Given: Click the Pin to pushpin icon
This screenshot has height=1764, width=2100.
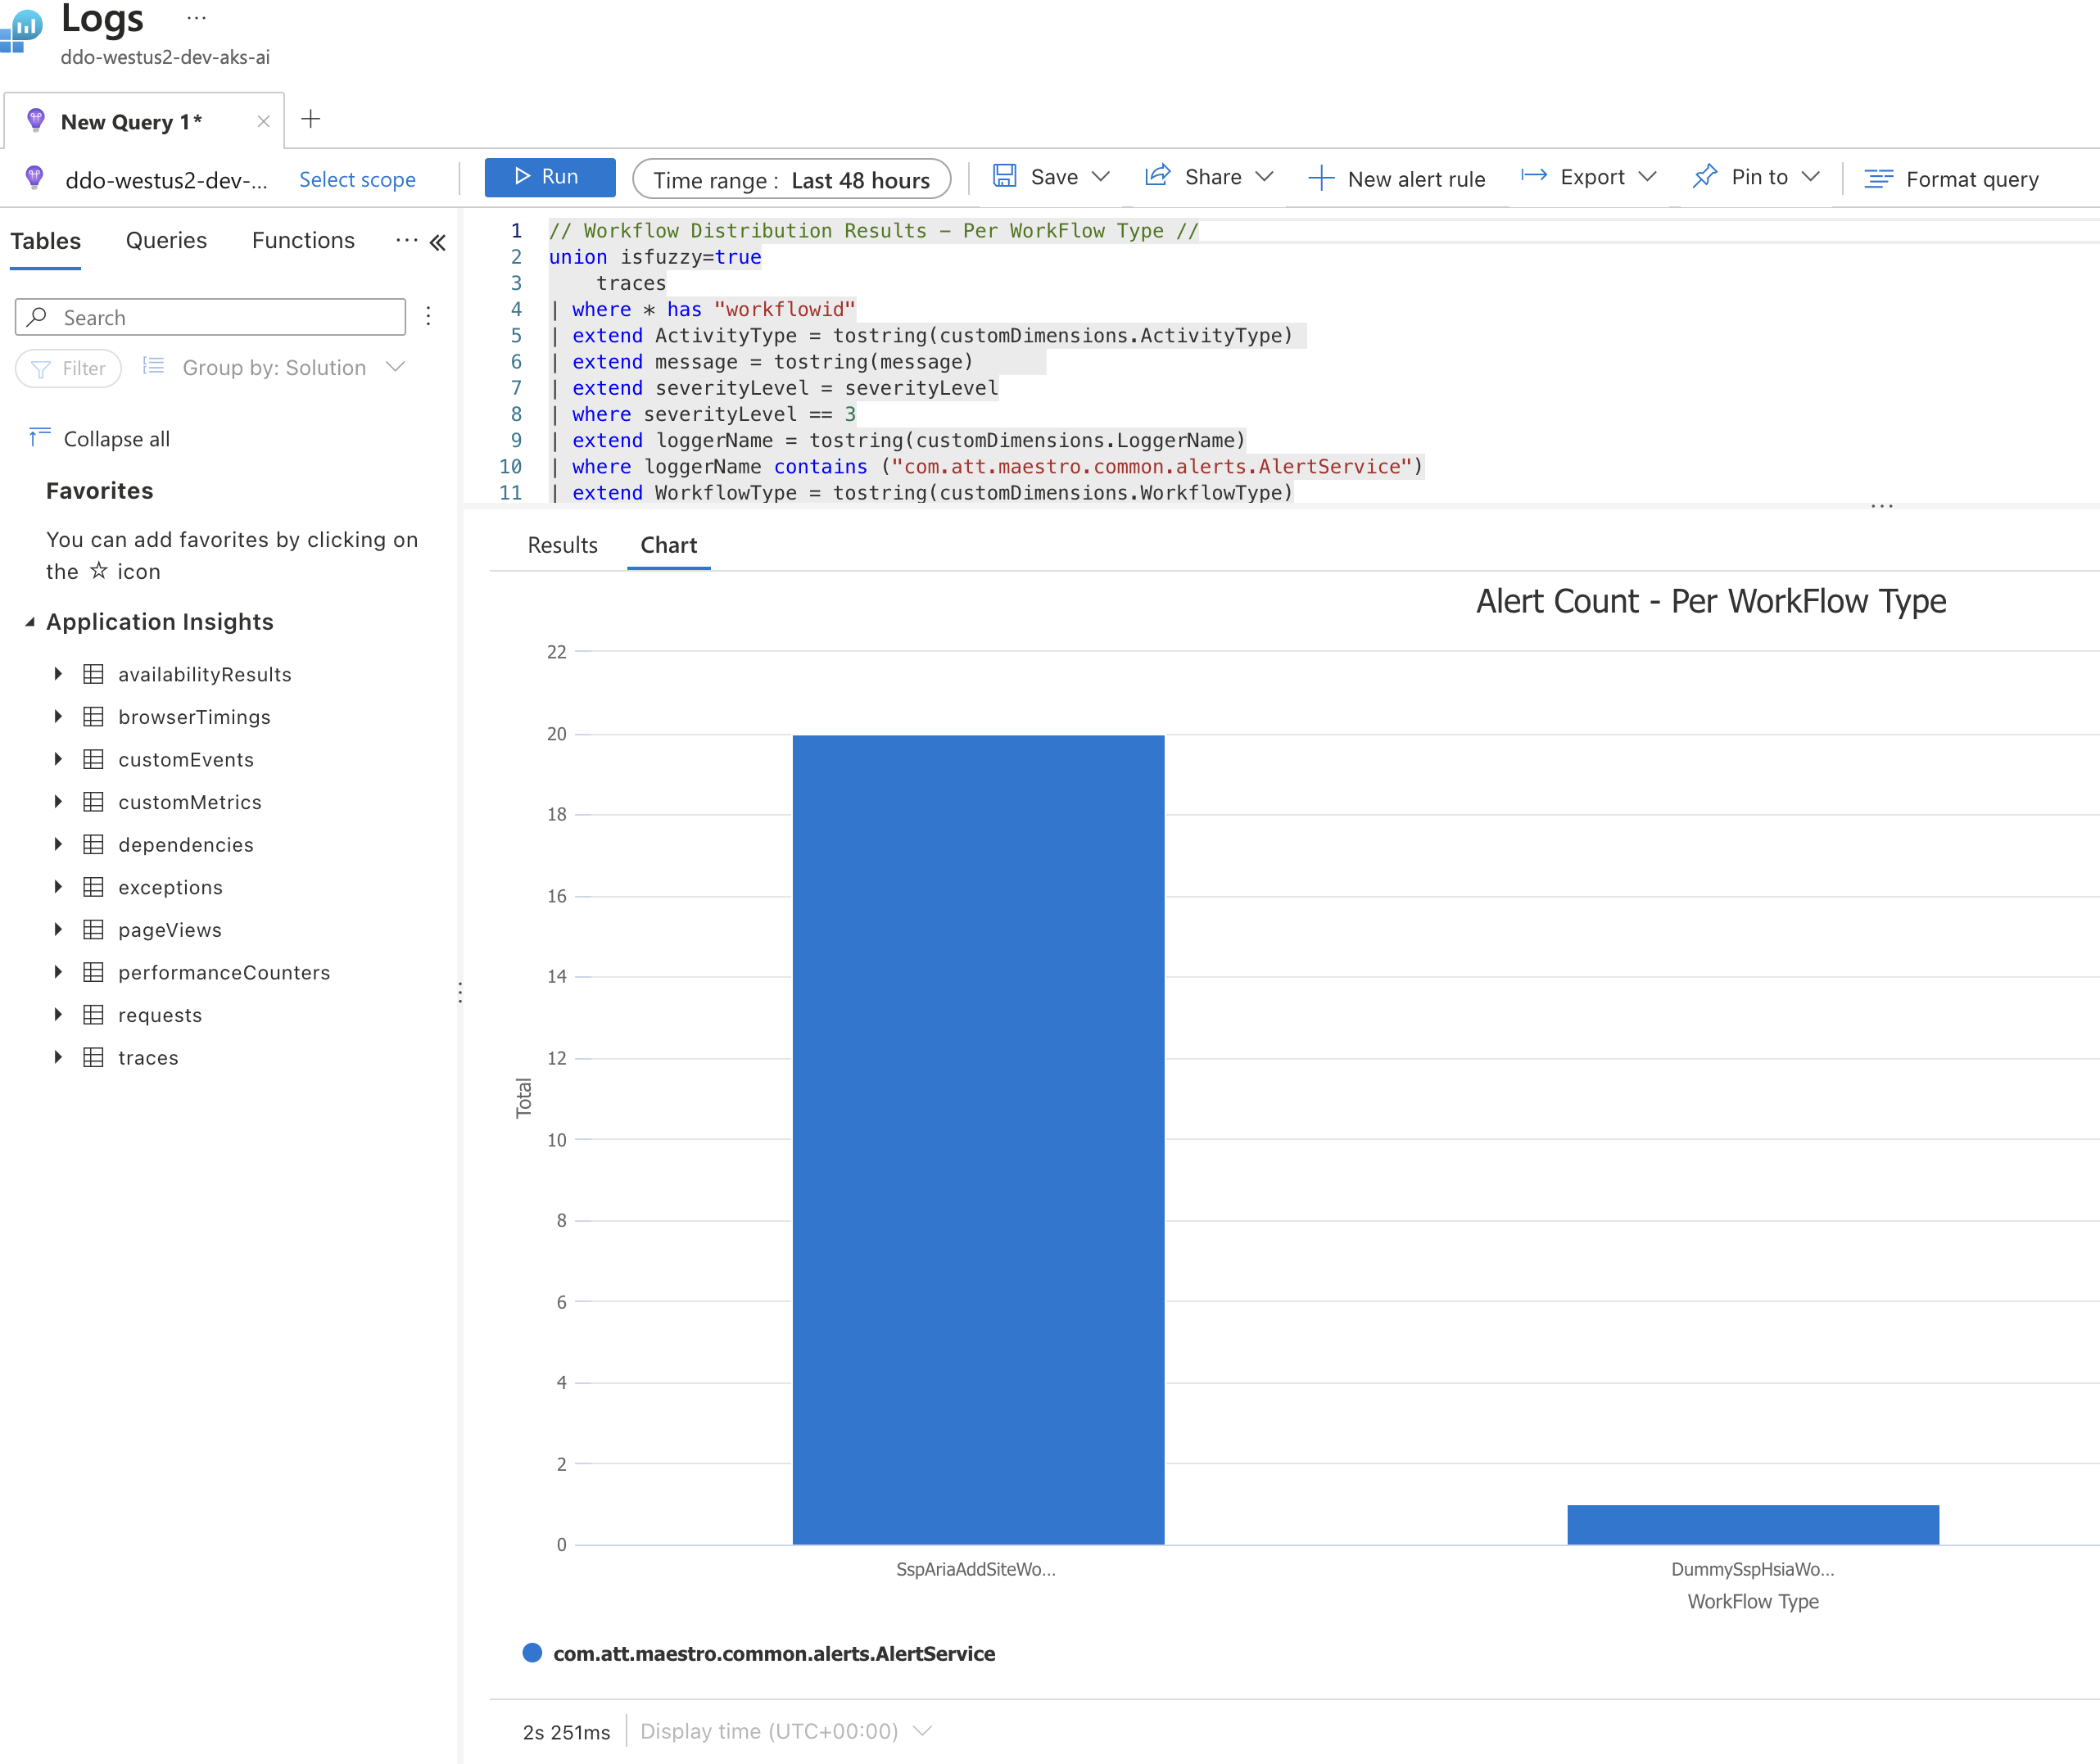Looking at the screenshot, I should 1705,176.
